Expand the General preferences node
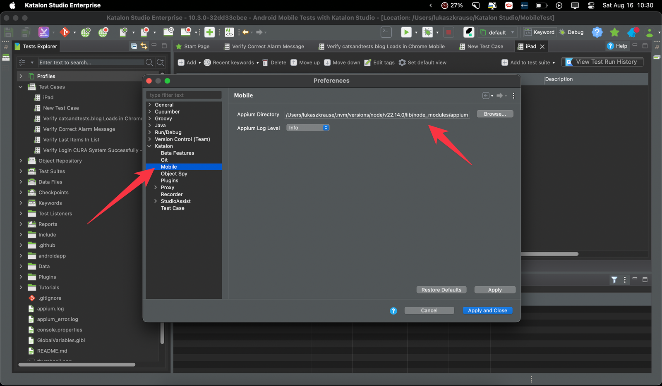The height and width of the screenshot is (386, 662). (150, 105)
